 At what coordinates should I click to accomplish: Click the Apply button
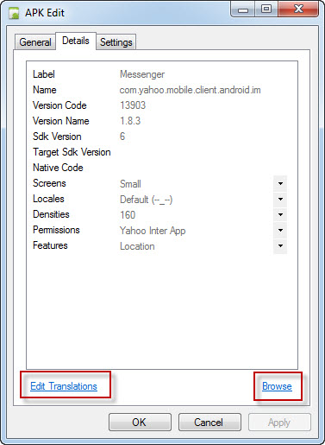pos(279,423)
